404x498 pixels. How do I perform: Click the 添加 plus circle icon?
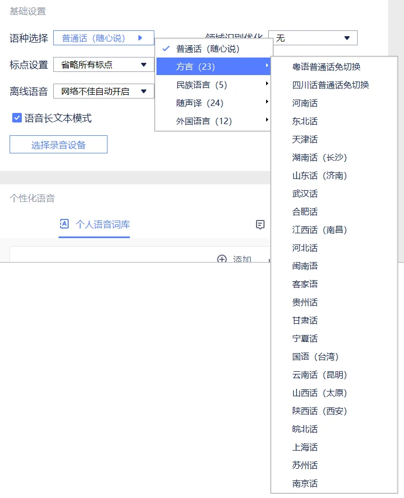pyautogui.click(x=222, y=259)
